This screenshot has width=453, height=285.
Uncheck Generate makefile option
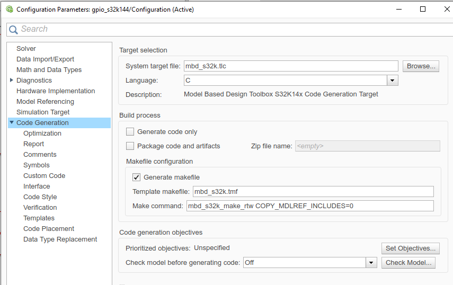tap(137, 177)
